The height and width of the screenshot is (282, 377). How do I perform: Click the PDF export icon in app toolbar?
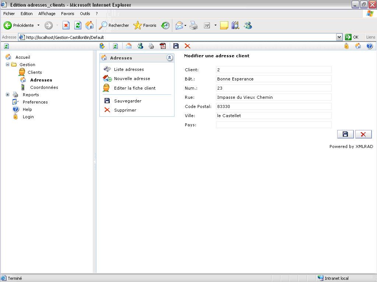click(x=163, y=46)
